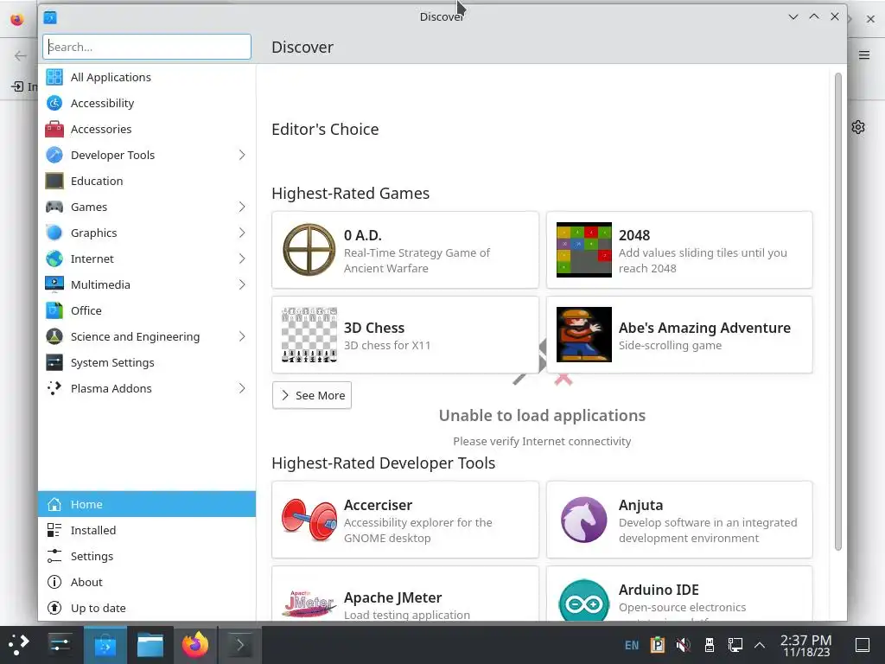Click the removable device tray icon
The width and height of the screenshot is (885, 664).
tap(710, 645)
